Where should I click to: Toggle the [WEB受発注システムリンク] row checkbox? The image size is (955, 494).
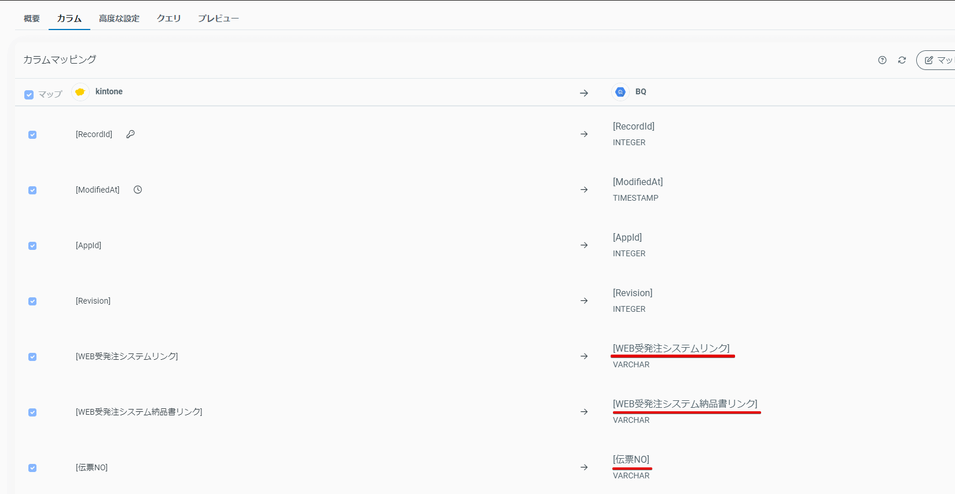32,357
